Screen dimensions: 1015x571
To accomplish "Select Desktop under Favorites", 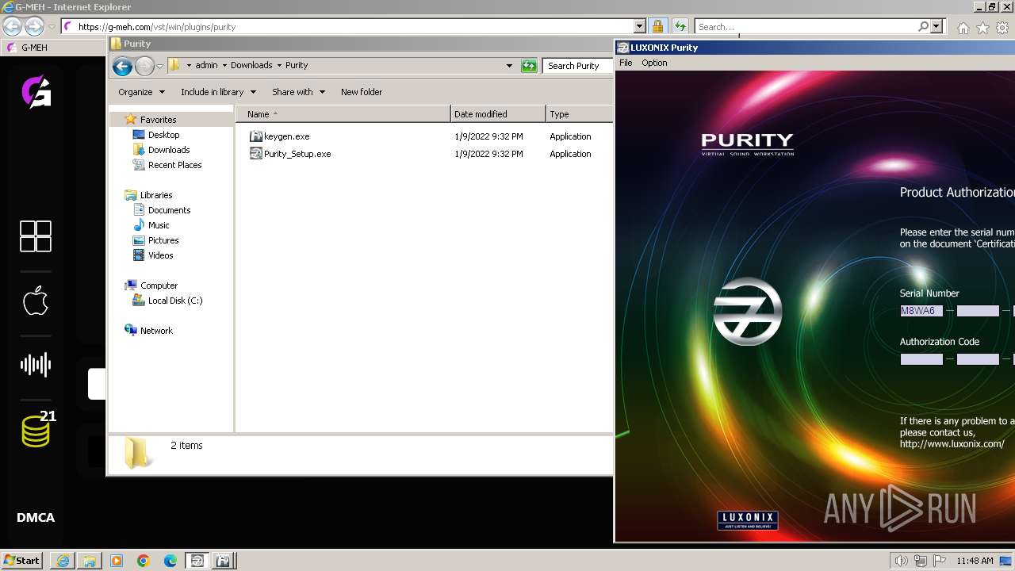I will click(x=163, y=135).
